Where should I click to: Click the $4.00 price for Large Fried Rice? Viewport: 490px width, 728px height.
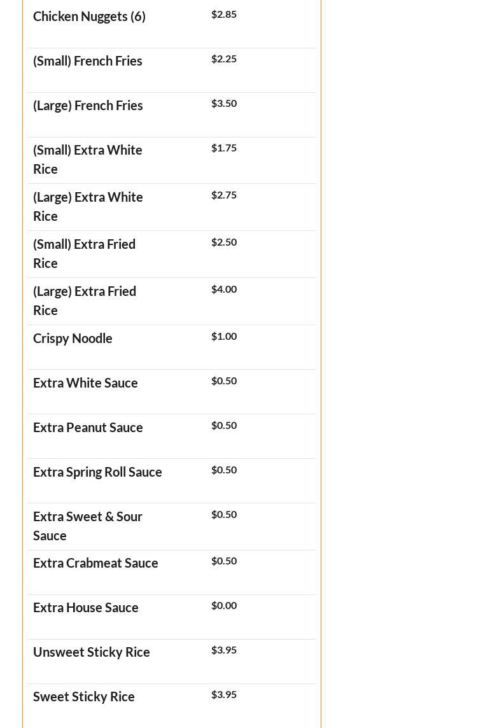coord(224,290)
